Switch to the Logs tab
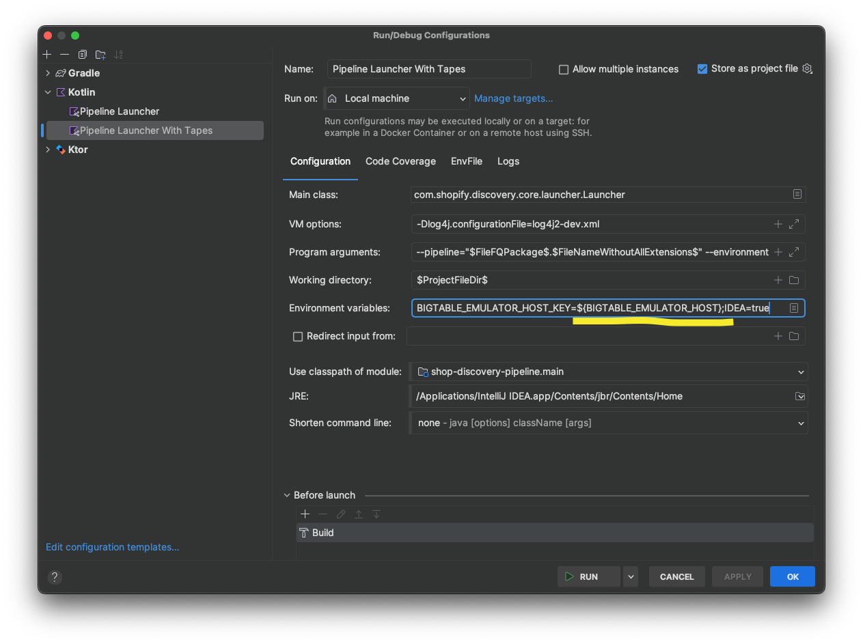The height and width of the screenshot is (644, 863). pos(508,161)
